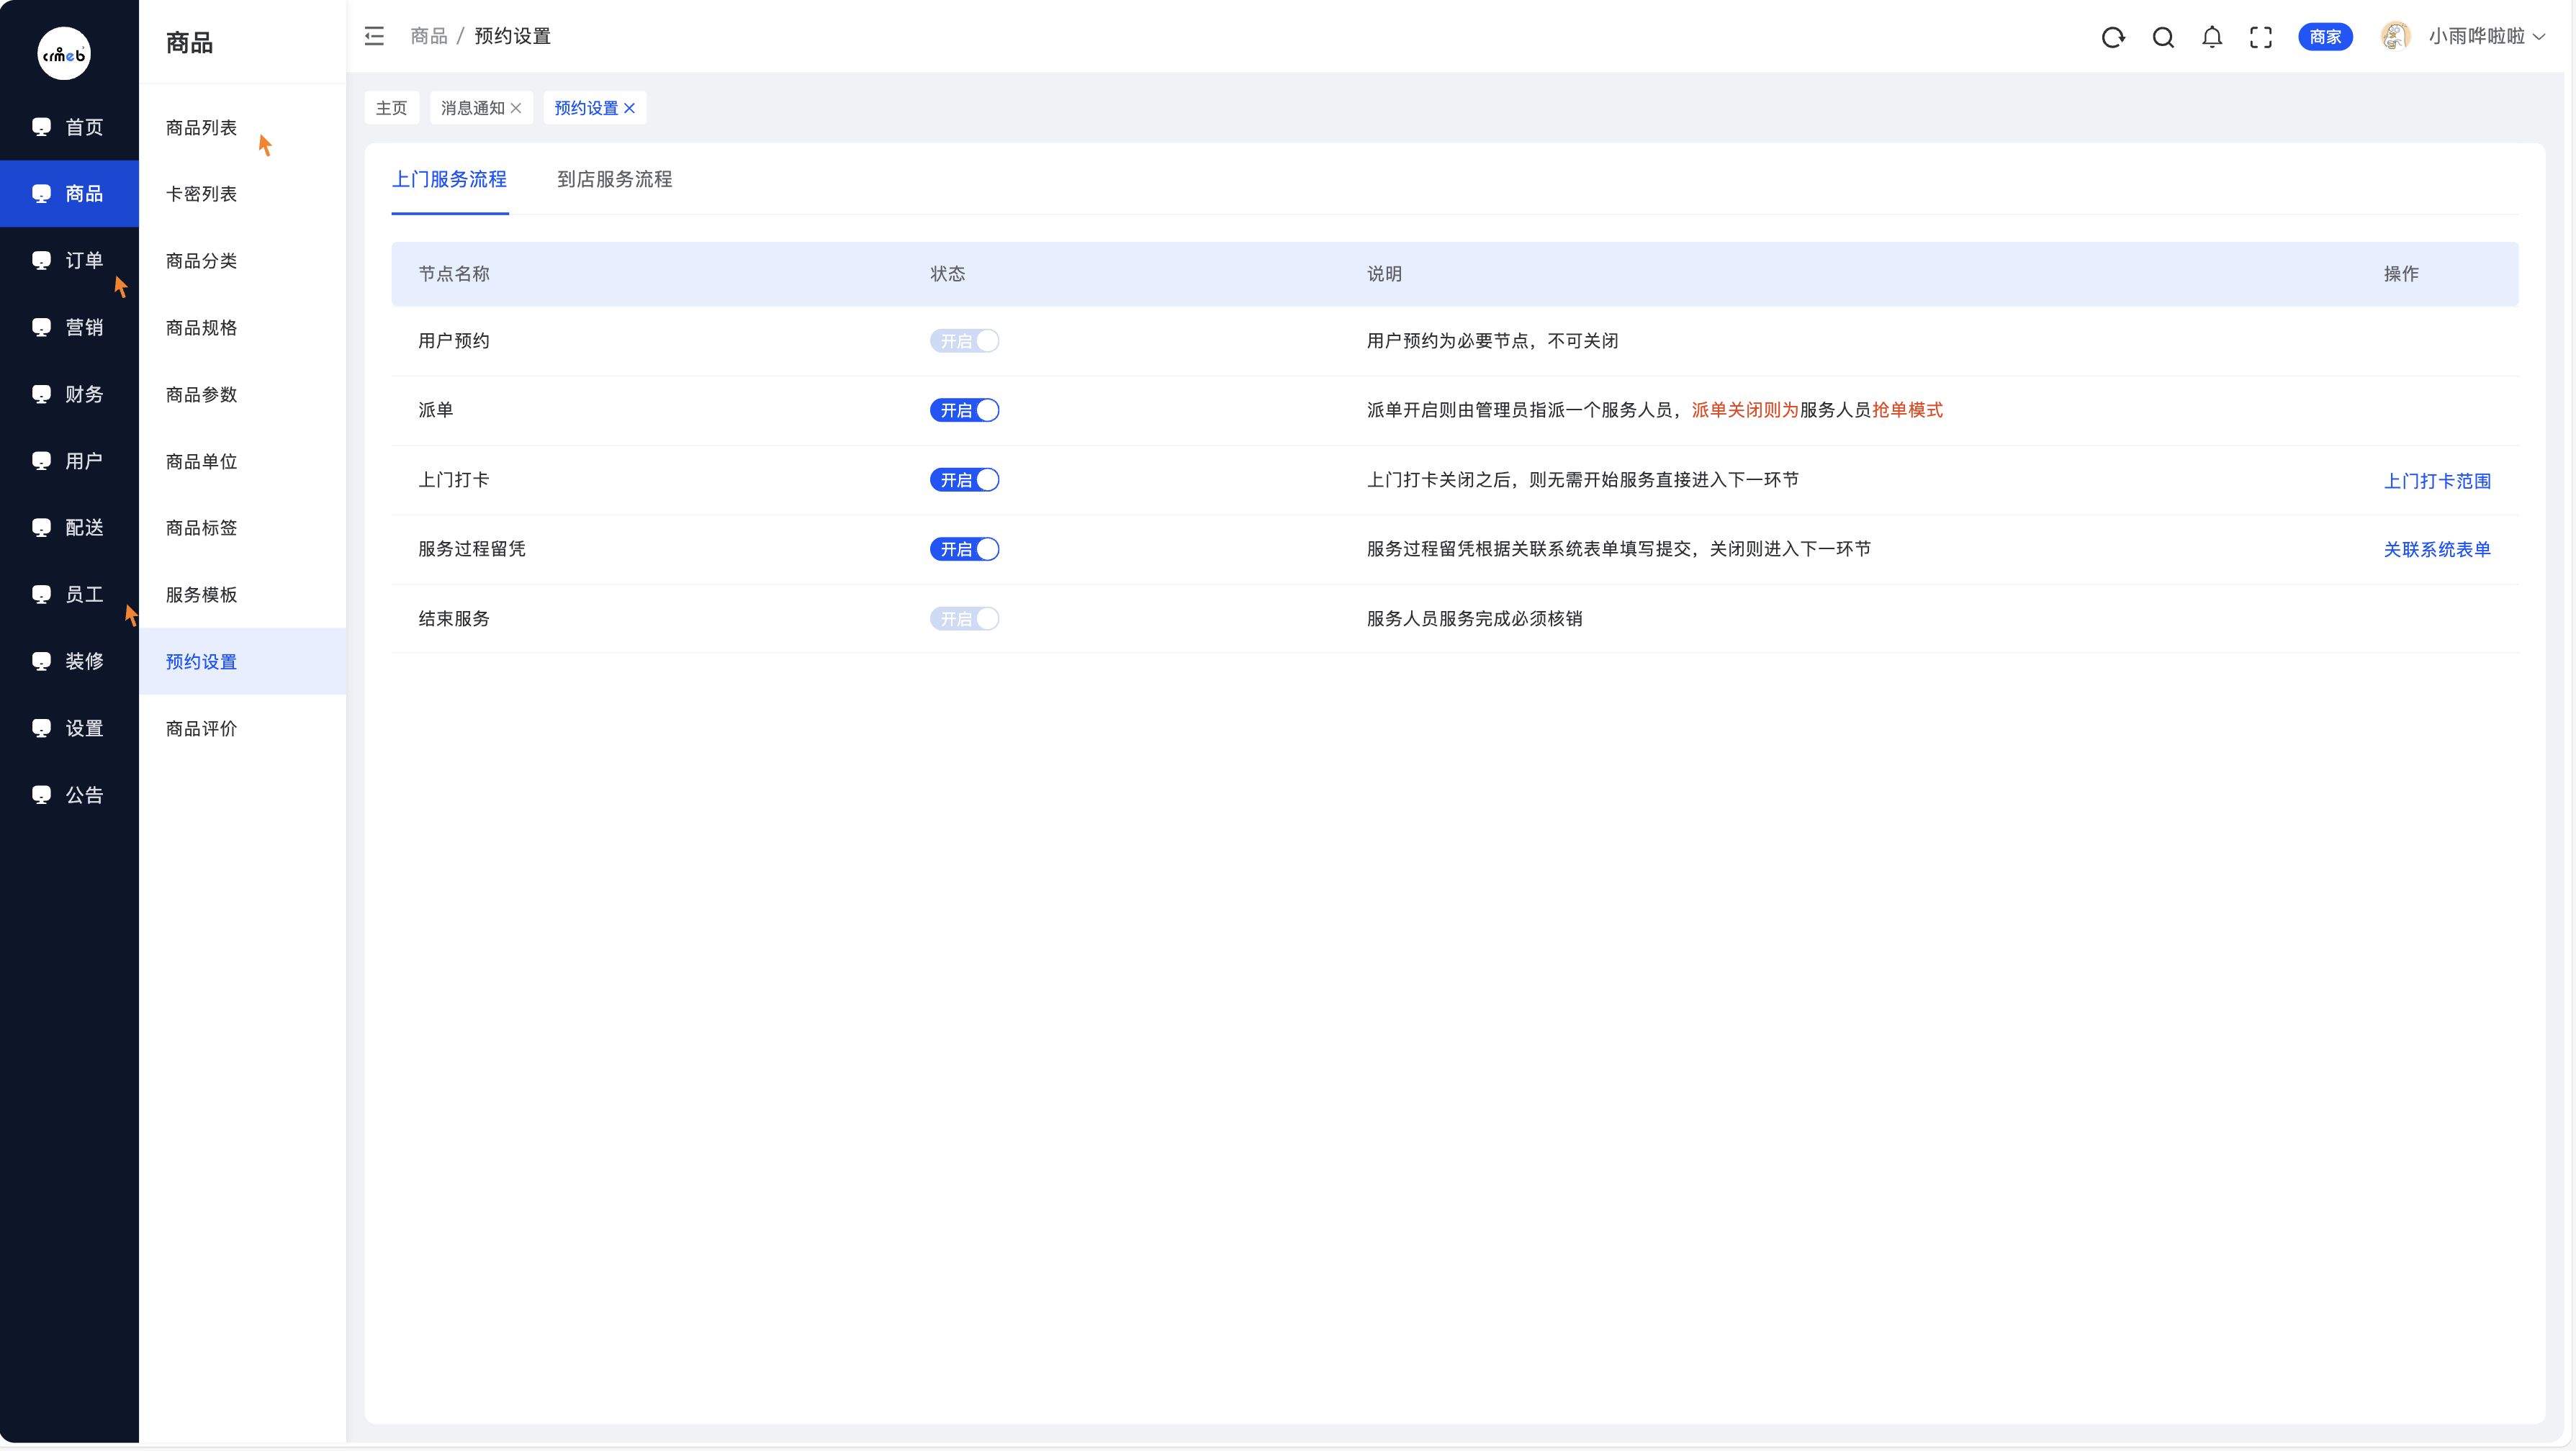
Task: Click the 关联系统表单 link
Action: tap(2438, 549)
